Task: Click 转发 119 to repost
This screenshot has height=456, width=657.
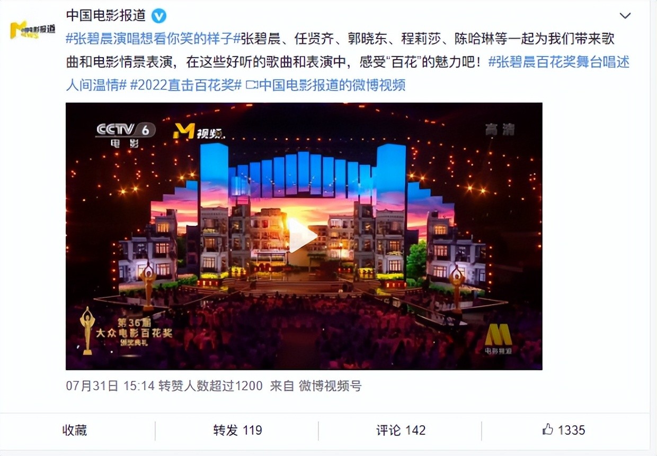Action: (x=238, y=430)
